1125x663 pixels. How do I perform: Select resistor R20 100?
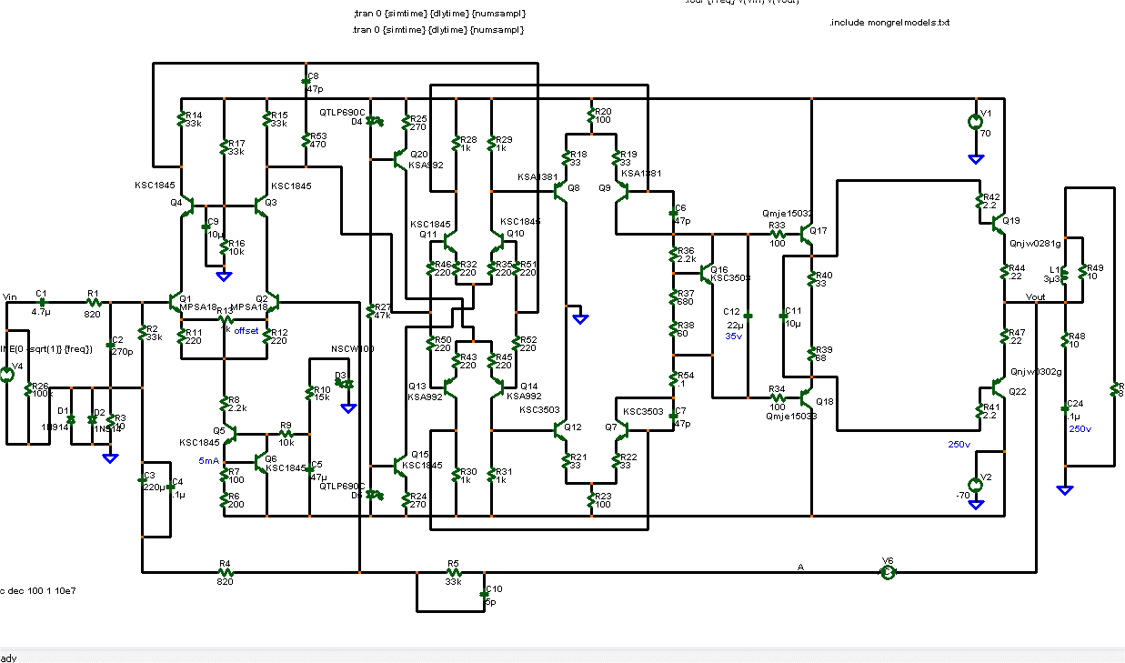(592, 117)
